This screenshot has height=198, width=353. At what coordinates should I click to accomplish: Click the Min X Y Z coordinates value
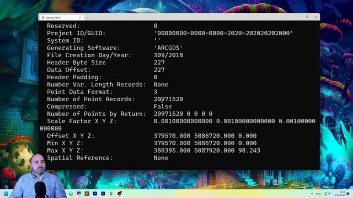(205, 143)
